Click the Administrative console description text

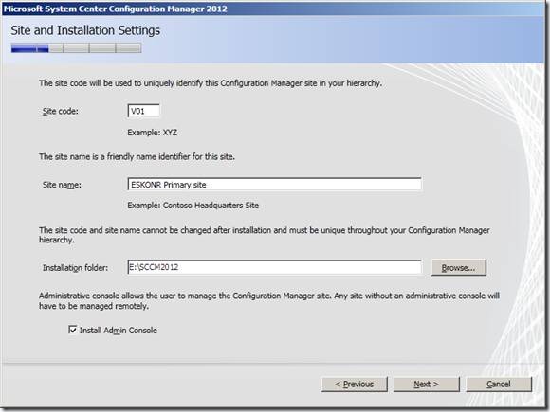pyautogui.click(x=269, y=301)
